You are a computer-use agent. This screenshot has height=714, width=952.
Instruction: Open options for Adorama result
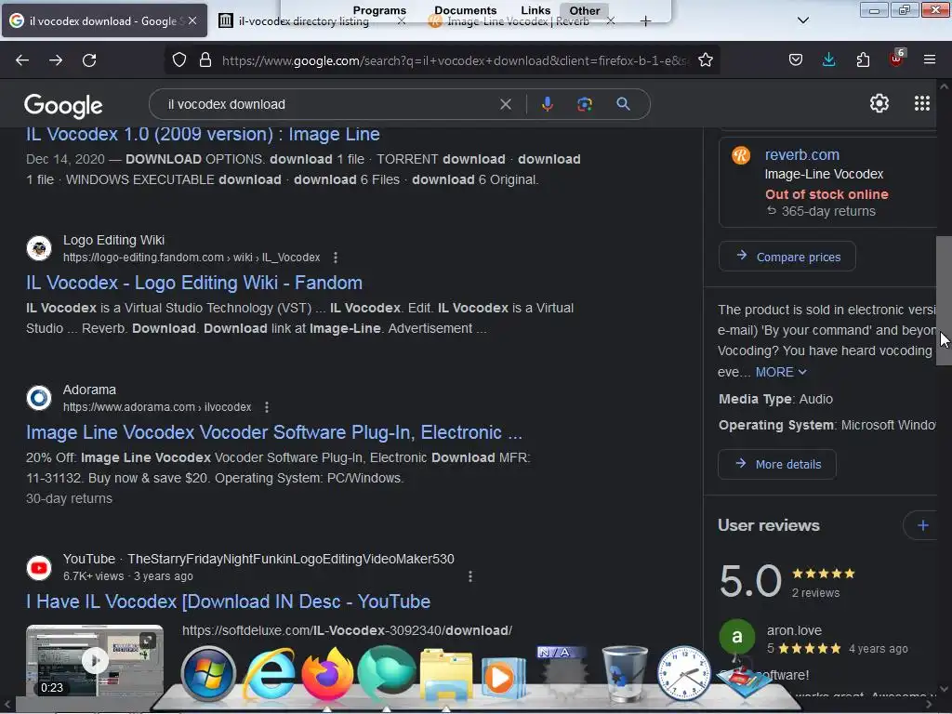(x=267, y=407)
